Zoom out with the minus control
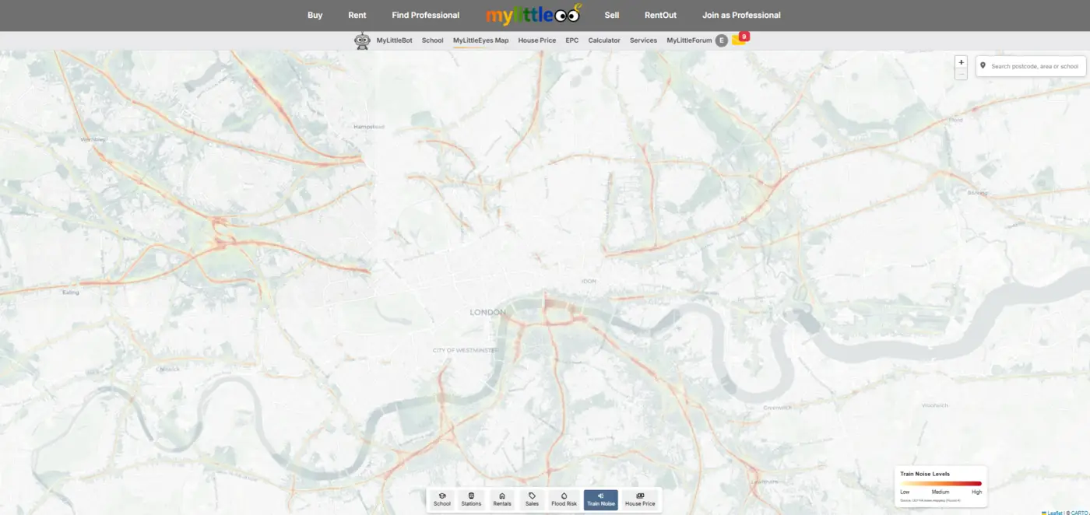This screenshot has height=515, width=1090. (961, 73)
